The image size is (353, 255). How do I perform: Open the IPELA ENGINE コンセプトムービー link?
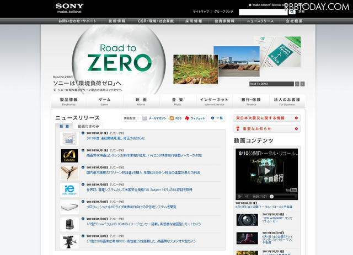pyautogui.click(x=277, y=220)
